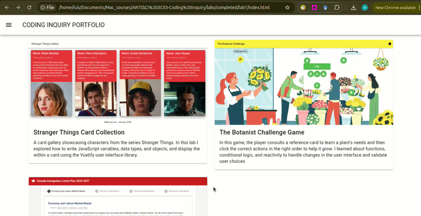Reload the page with refresh icon

pyautogui.click(x=29, y=7)
